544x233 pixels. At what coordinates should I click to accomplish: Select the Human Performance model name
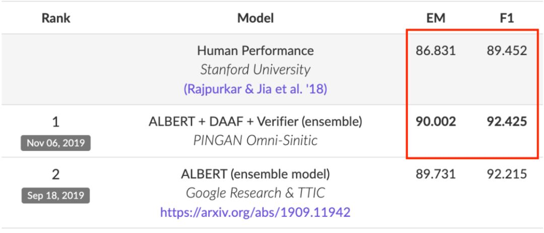pyautogui.click(x=255, y=50)
